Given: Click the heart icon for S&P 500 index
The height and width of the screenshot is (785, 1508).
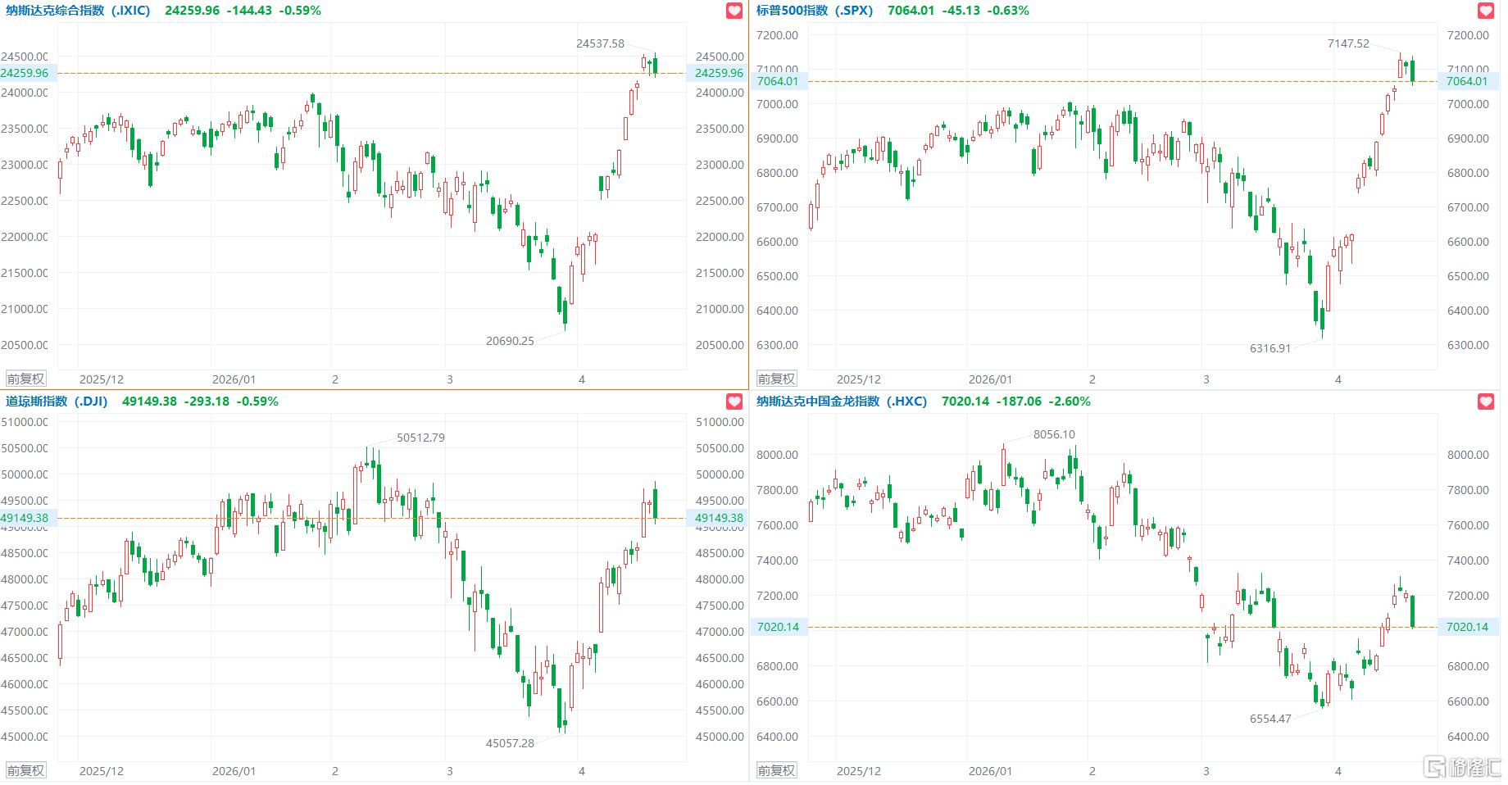Looking at the screenshot, I should pos(1486,11).
